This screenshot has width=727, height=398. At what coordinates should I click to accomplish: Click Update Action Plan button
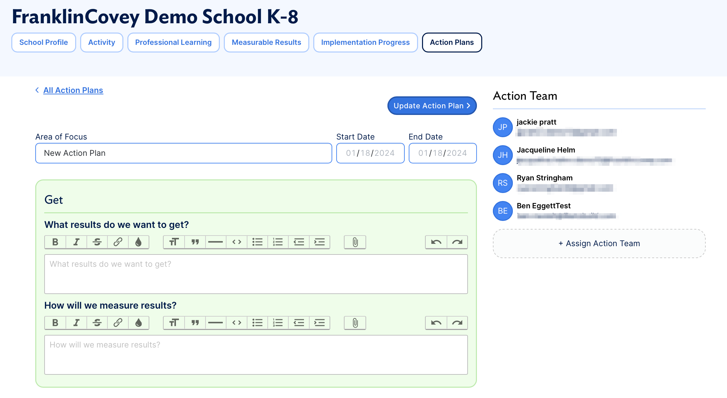click(432, 106)
